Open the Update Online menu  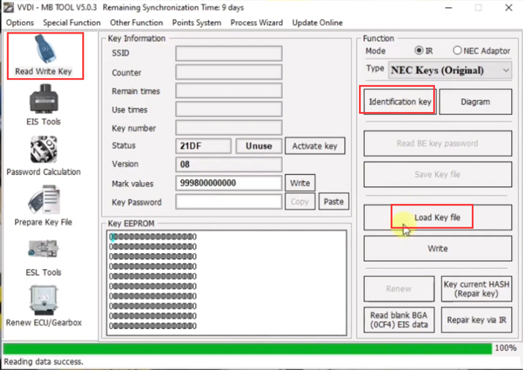pyautogui.click(x=317, y=23)
